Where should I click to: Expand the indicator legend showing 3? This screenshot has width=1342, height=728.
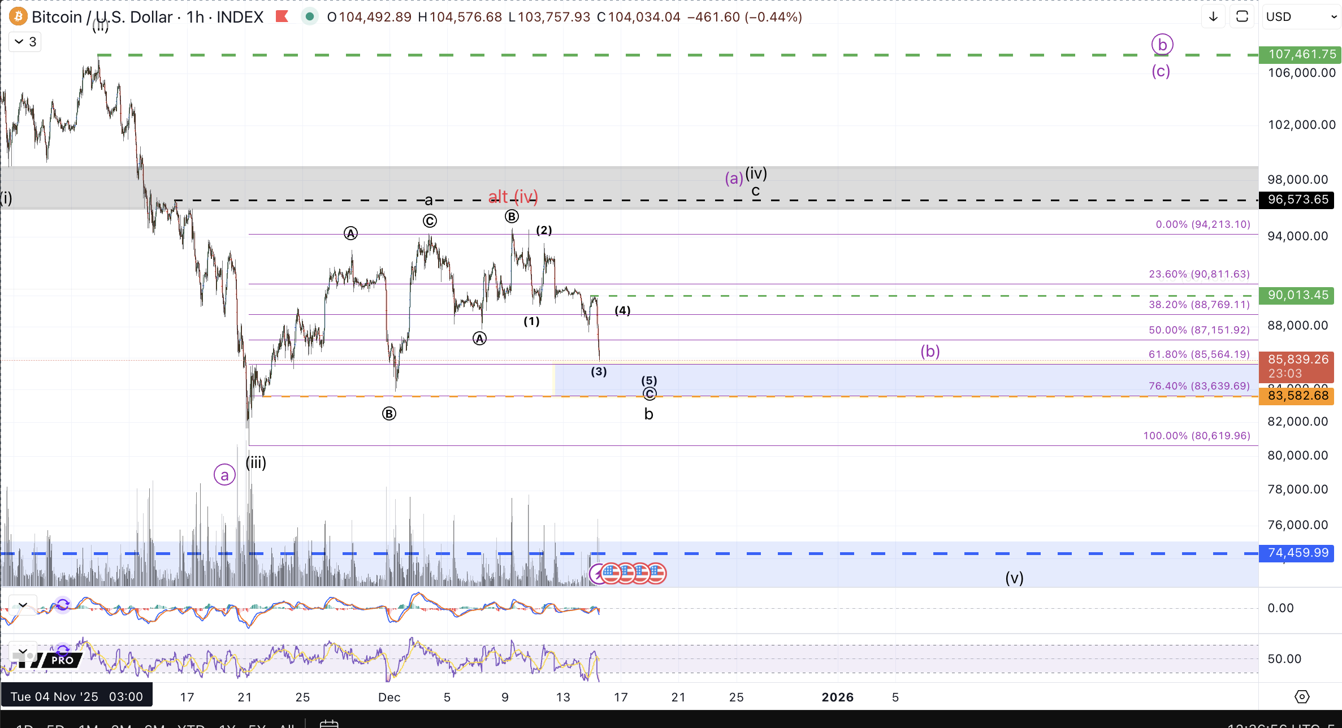pyautogui.click(x=25, y=42)
